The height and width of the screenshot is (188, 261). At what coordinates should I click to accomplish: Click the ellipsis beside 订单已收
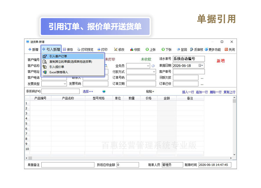click(x=202, y=84)
